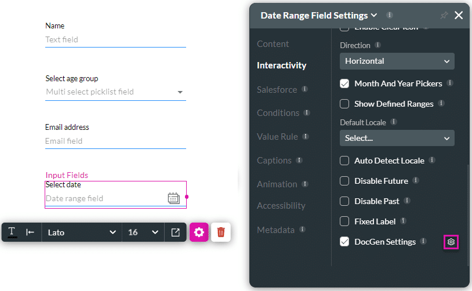Toggle the Disable Future checkbox
472x291 pixels.
point(344,181)
